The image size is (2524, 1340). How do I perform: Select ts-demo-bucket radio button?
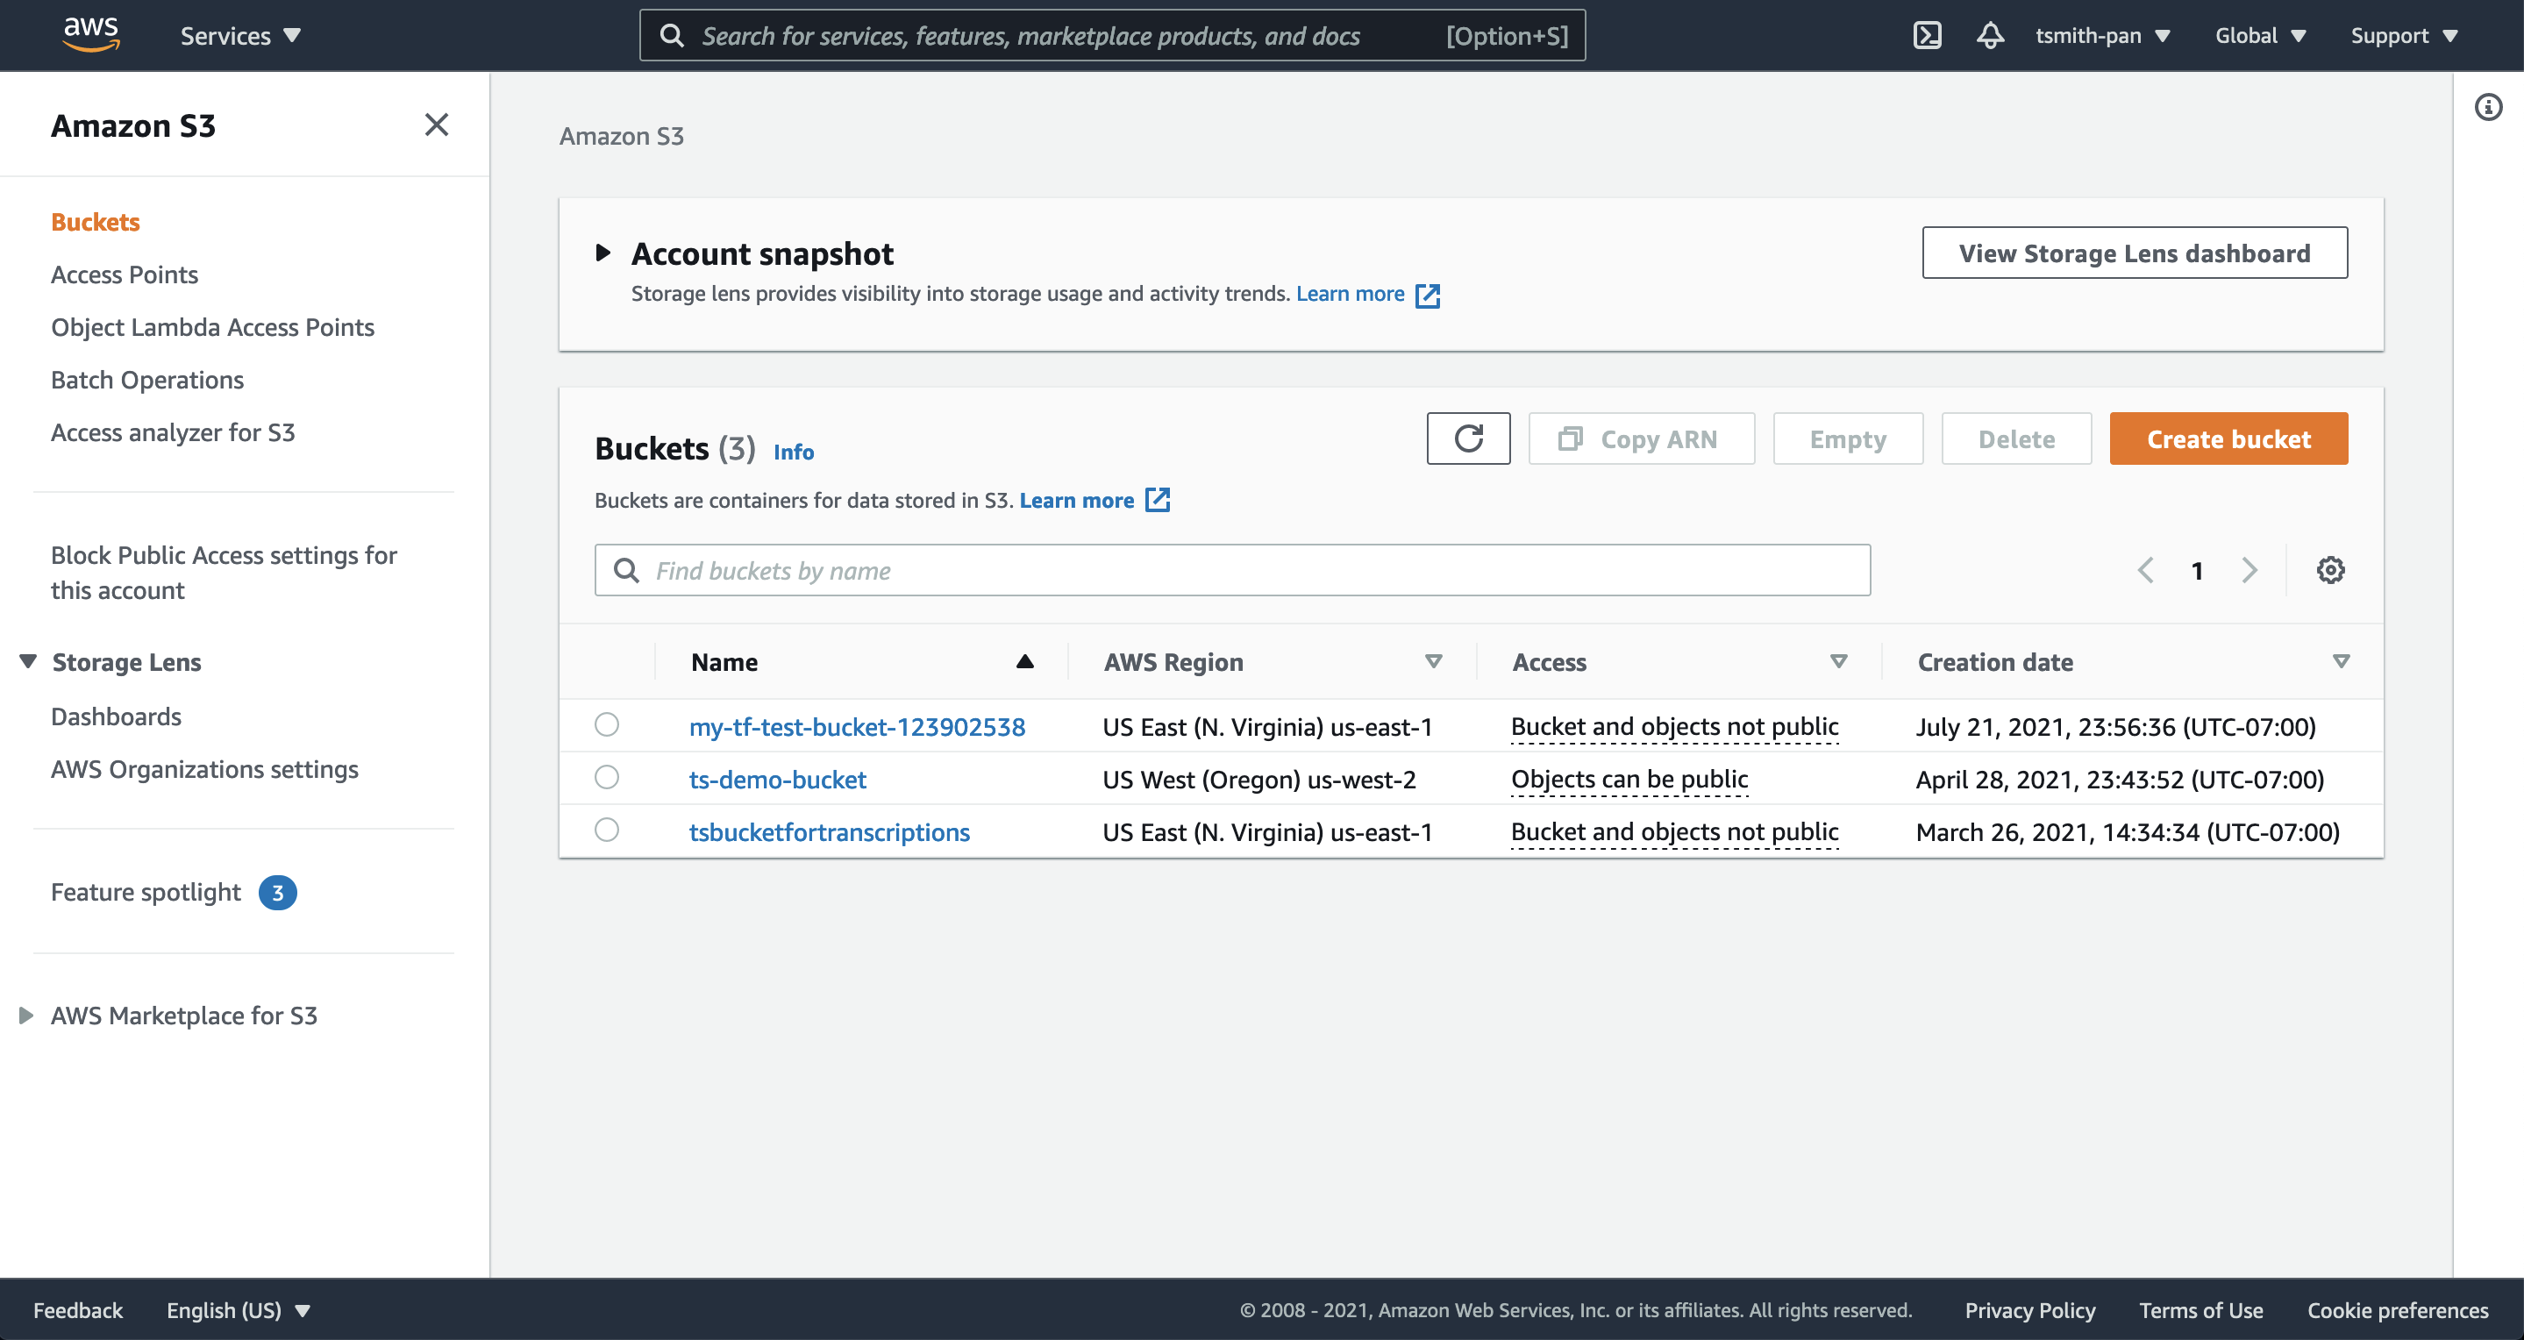[607, 778]
